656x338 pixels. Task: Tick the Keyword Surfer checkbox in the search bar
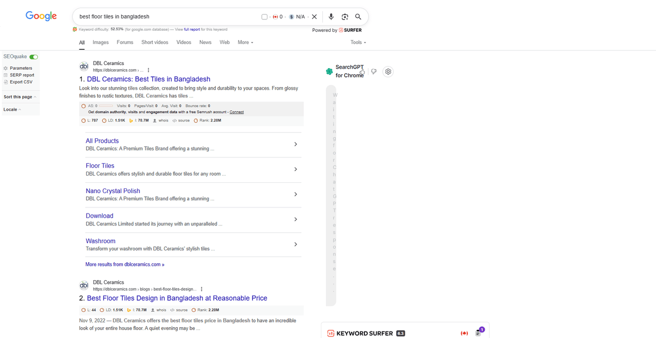click(x=264, y=17)
